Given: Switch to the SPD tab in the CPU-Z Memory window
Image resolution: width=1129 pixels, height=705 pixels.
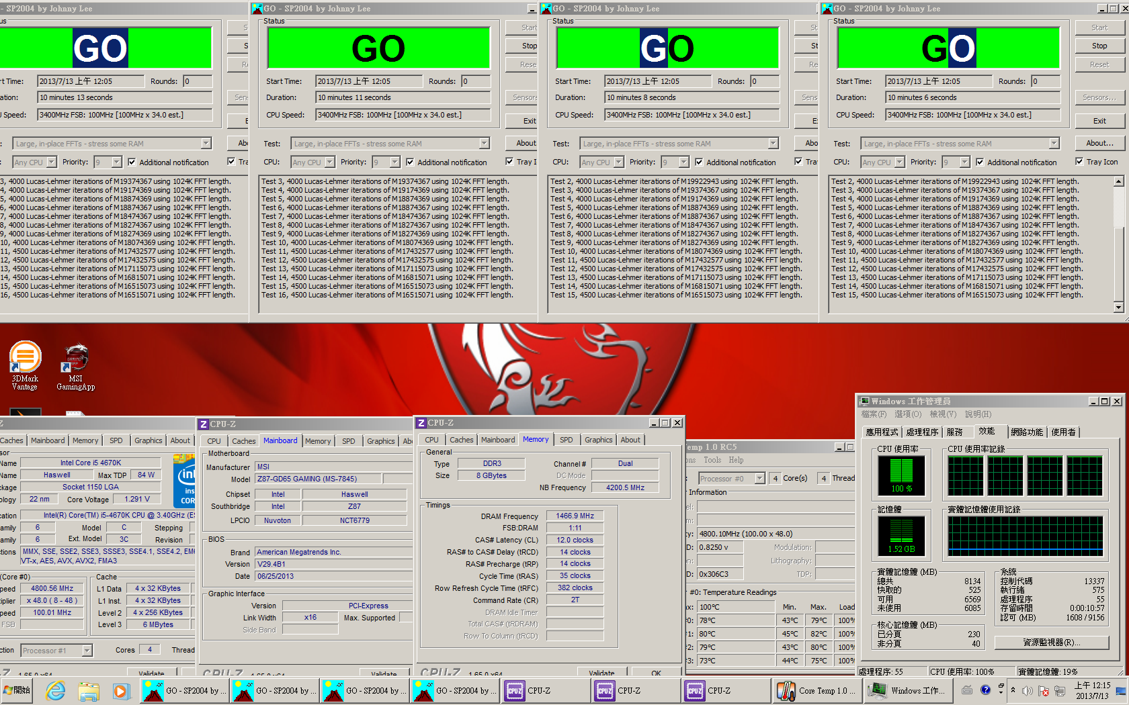Looking at the screenshot, I should 567,440.
